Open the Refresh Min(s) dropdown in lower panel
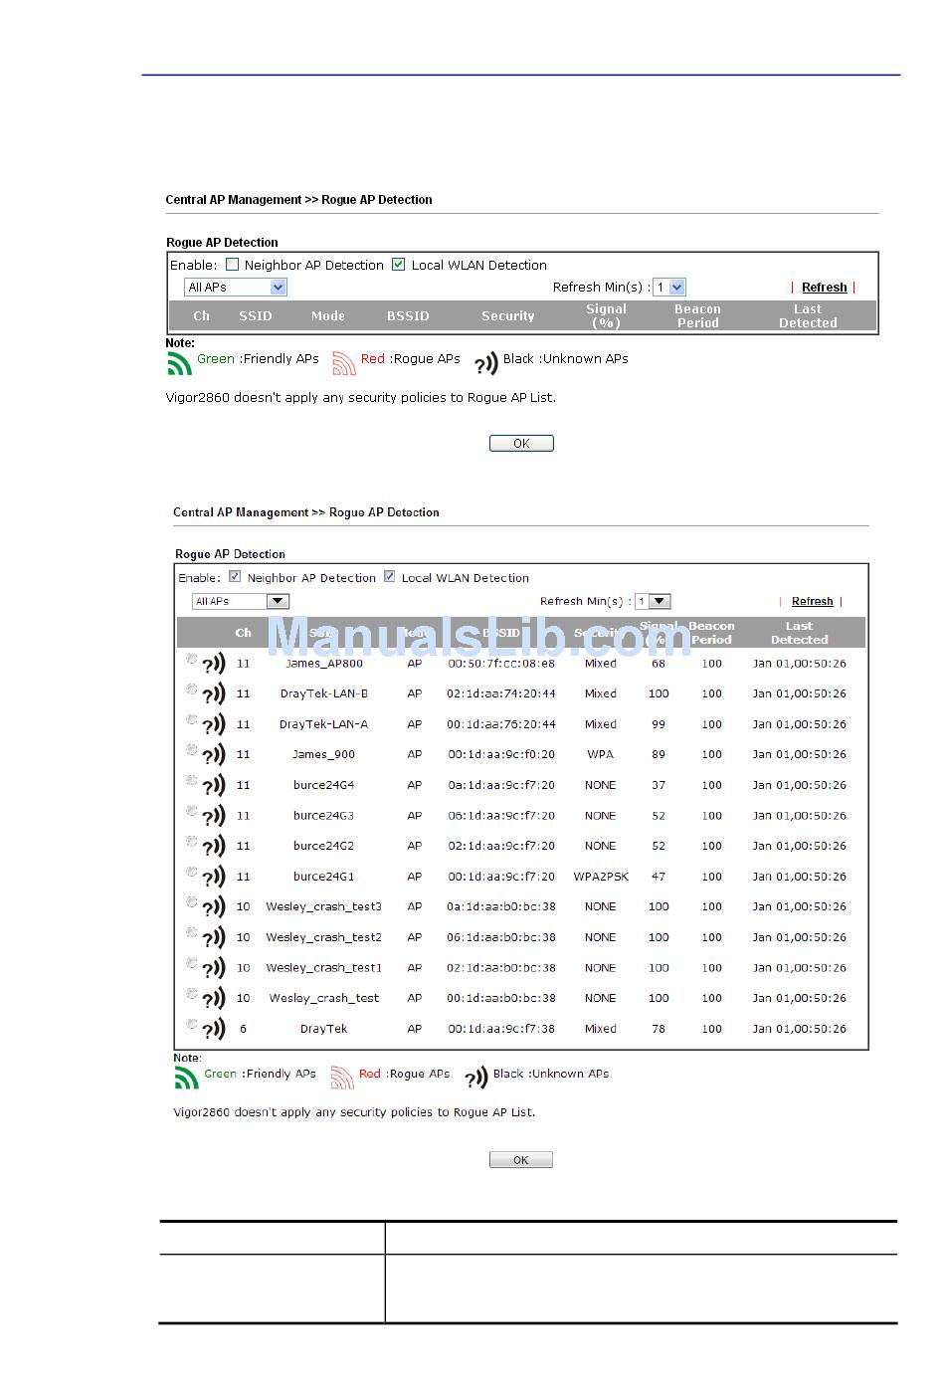 pos(654,601)
